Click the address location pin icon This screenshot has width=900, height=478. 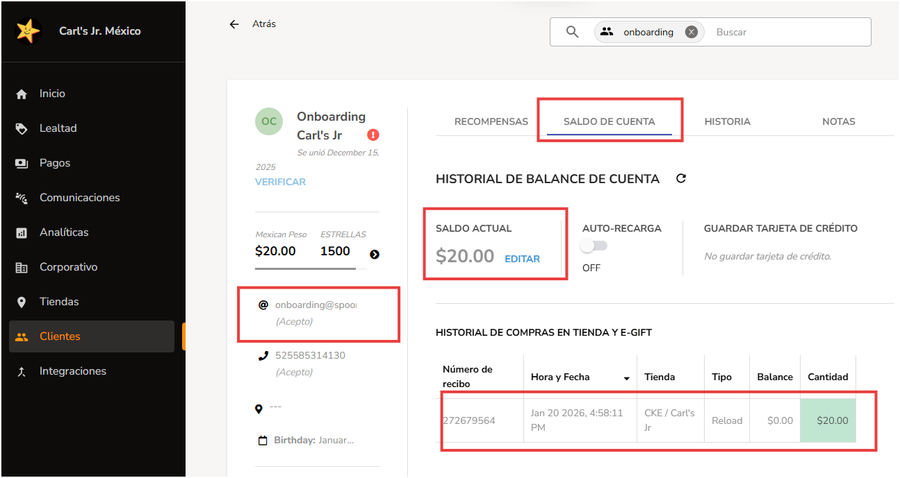point(259,409)
